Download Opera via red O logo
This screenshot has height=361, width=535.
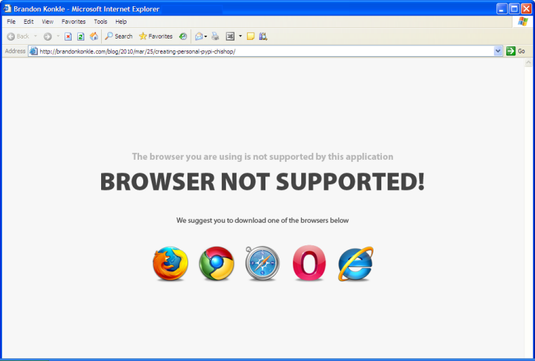pyautogui.click(x=309, y=263)
